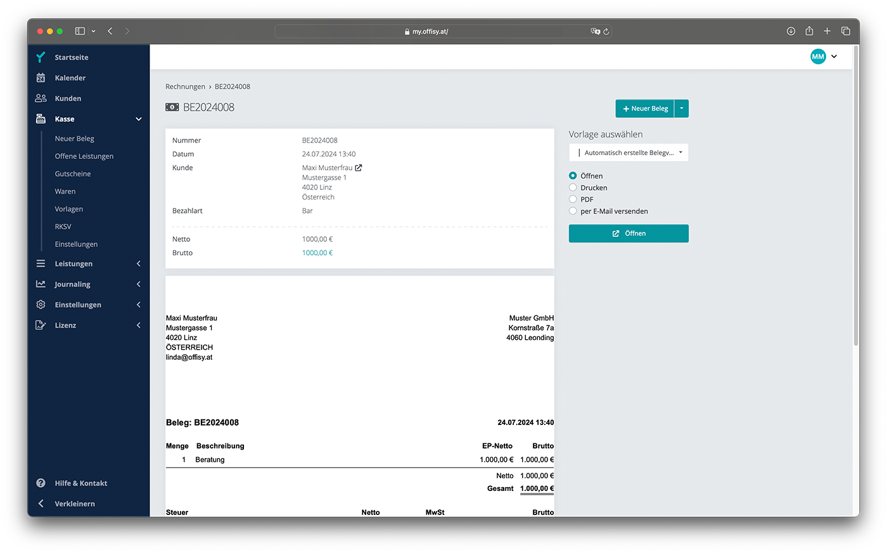The image size is (887, 553).
Task: Collapse the Kasse menu chevron
Action: [139, 119]
